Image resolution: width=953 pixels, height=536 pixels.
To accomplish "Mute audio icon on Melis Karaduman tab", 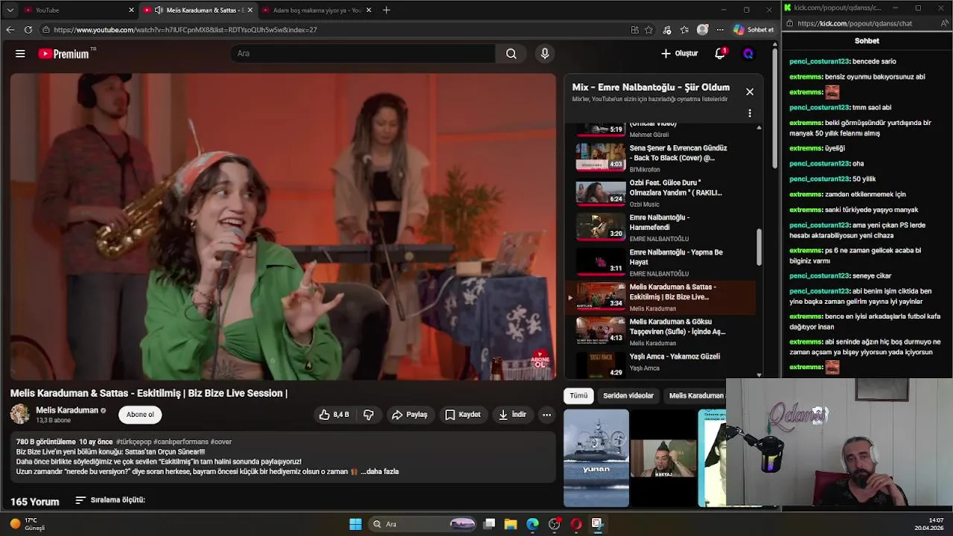I will pyautogui.click(x=159, y=10).
